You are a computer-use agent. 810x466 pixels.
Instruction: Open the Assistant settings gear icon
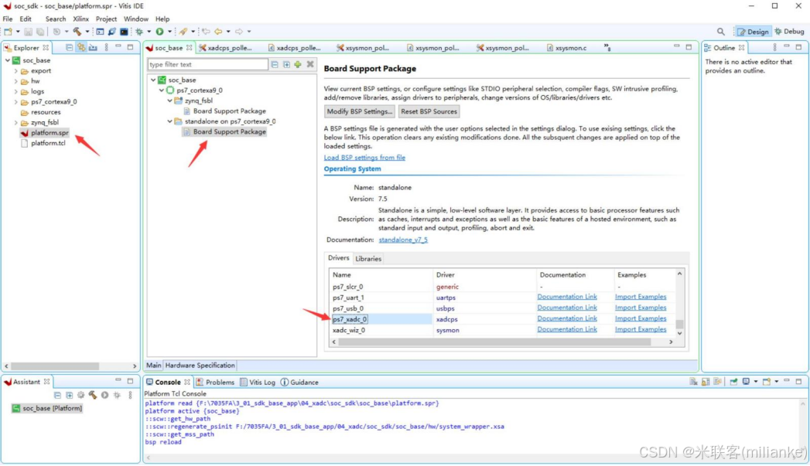click(x=81, y=396)
